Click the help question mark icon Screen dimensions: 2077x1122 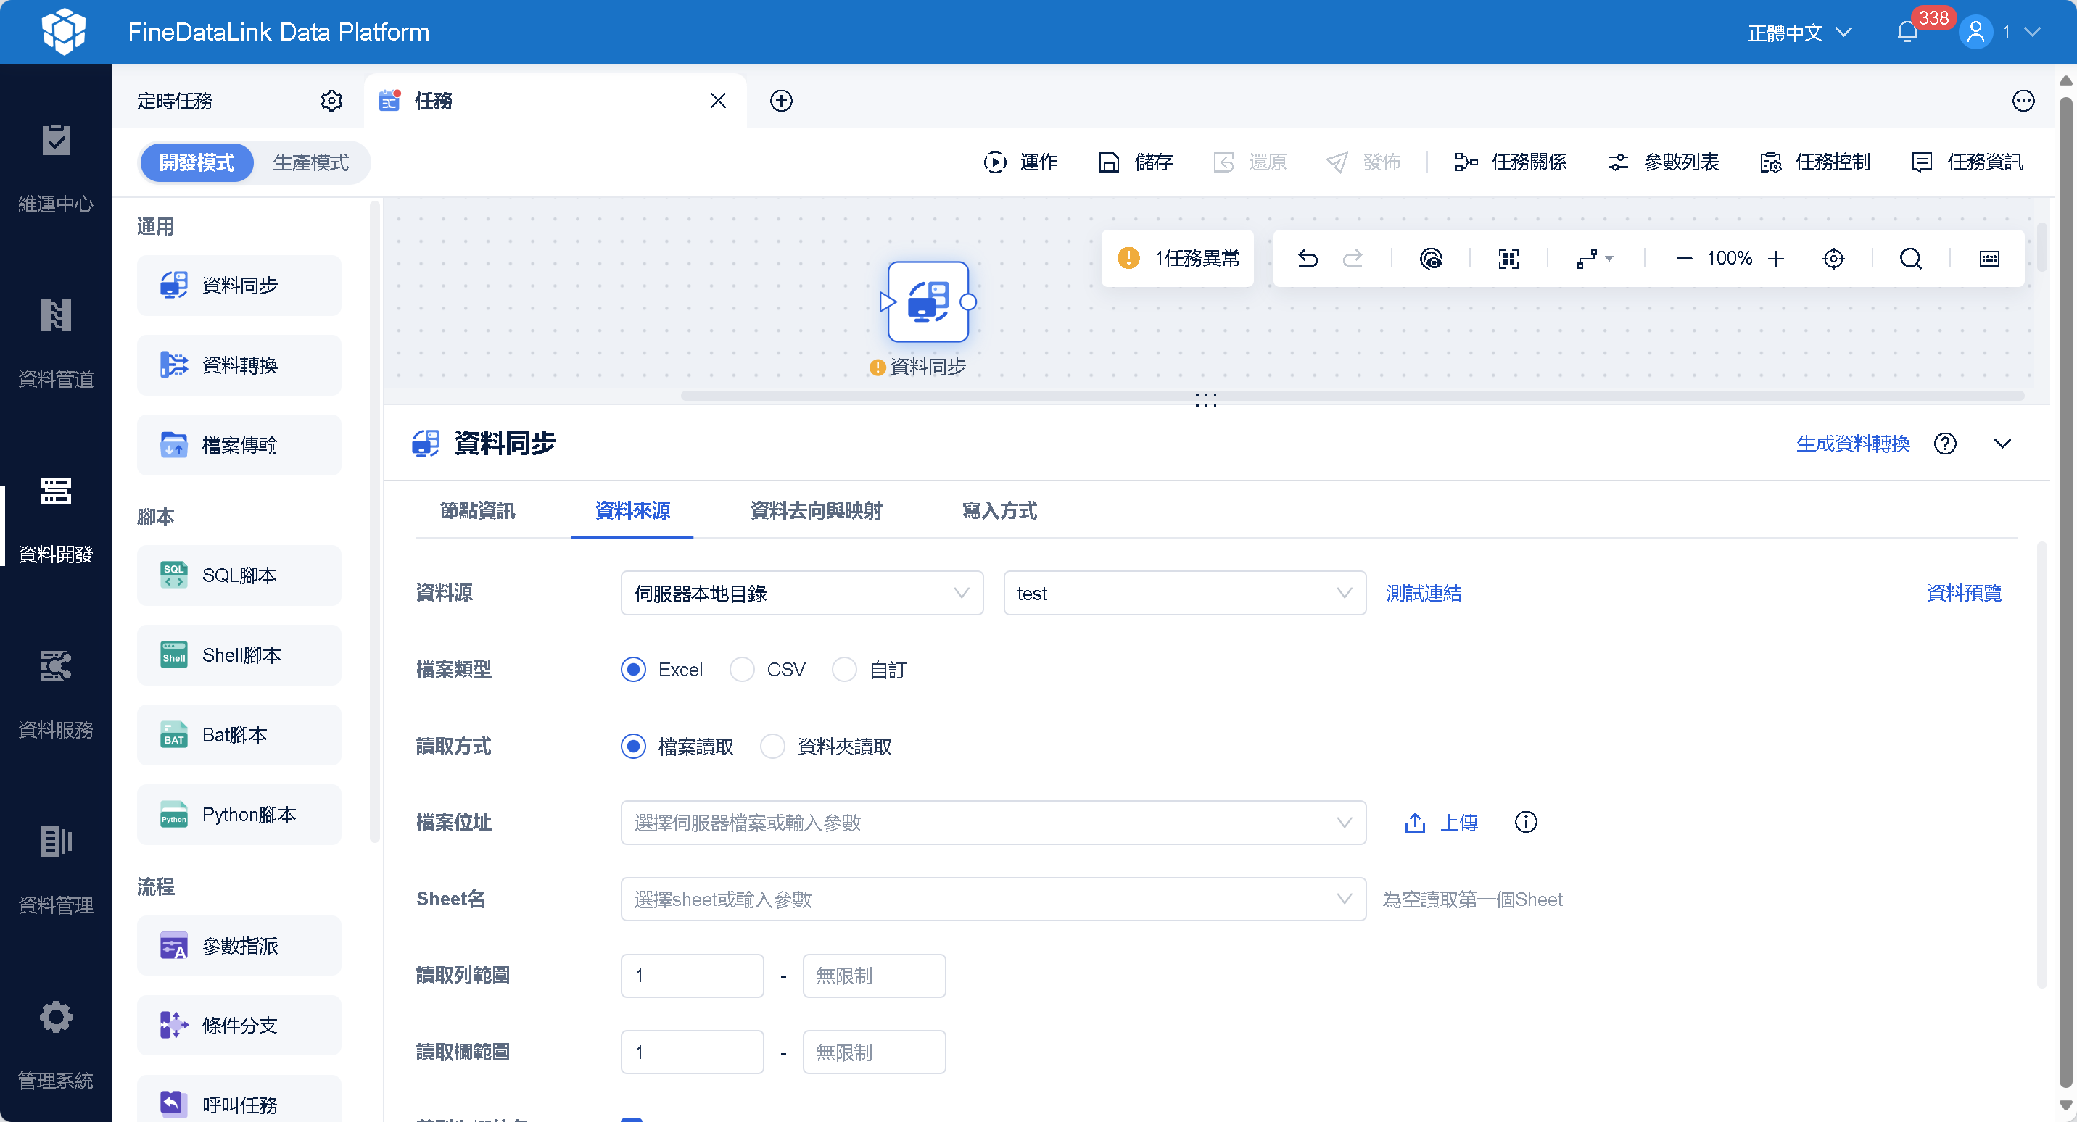coord(1945,444)
